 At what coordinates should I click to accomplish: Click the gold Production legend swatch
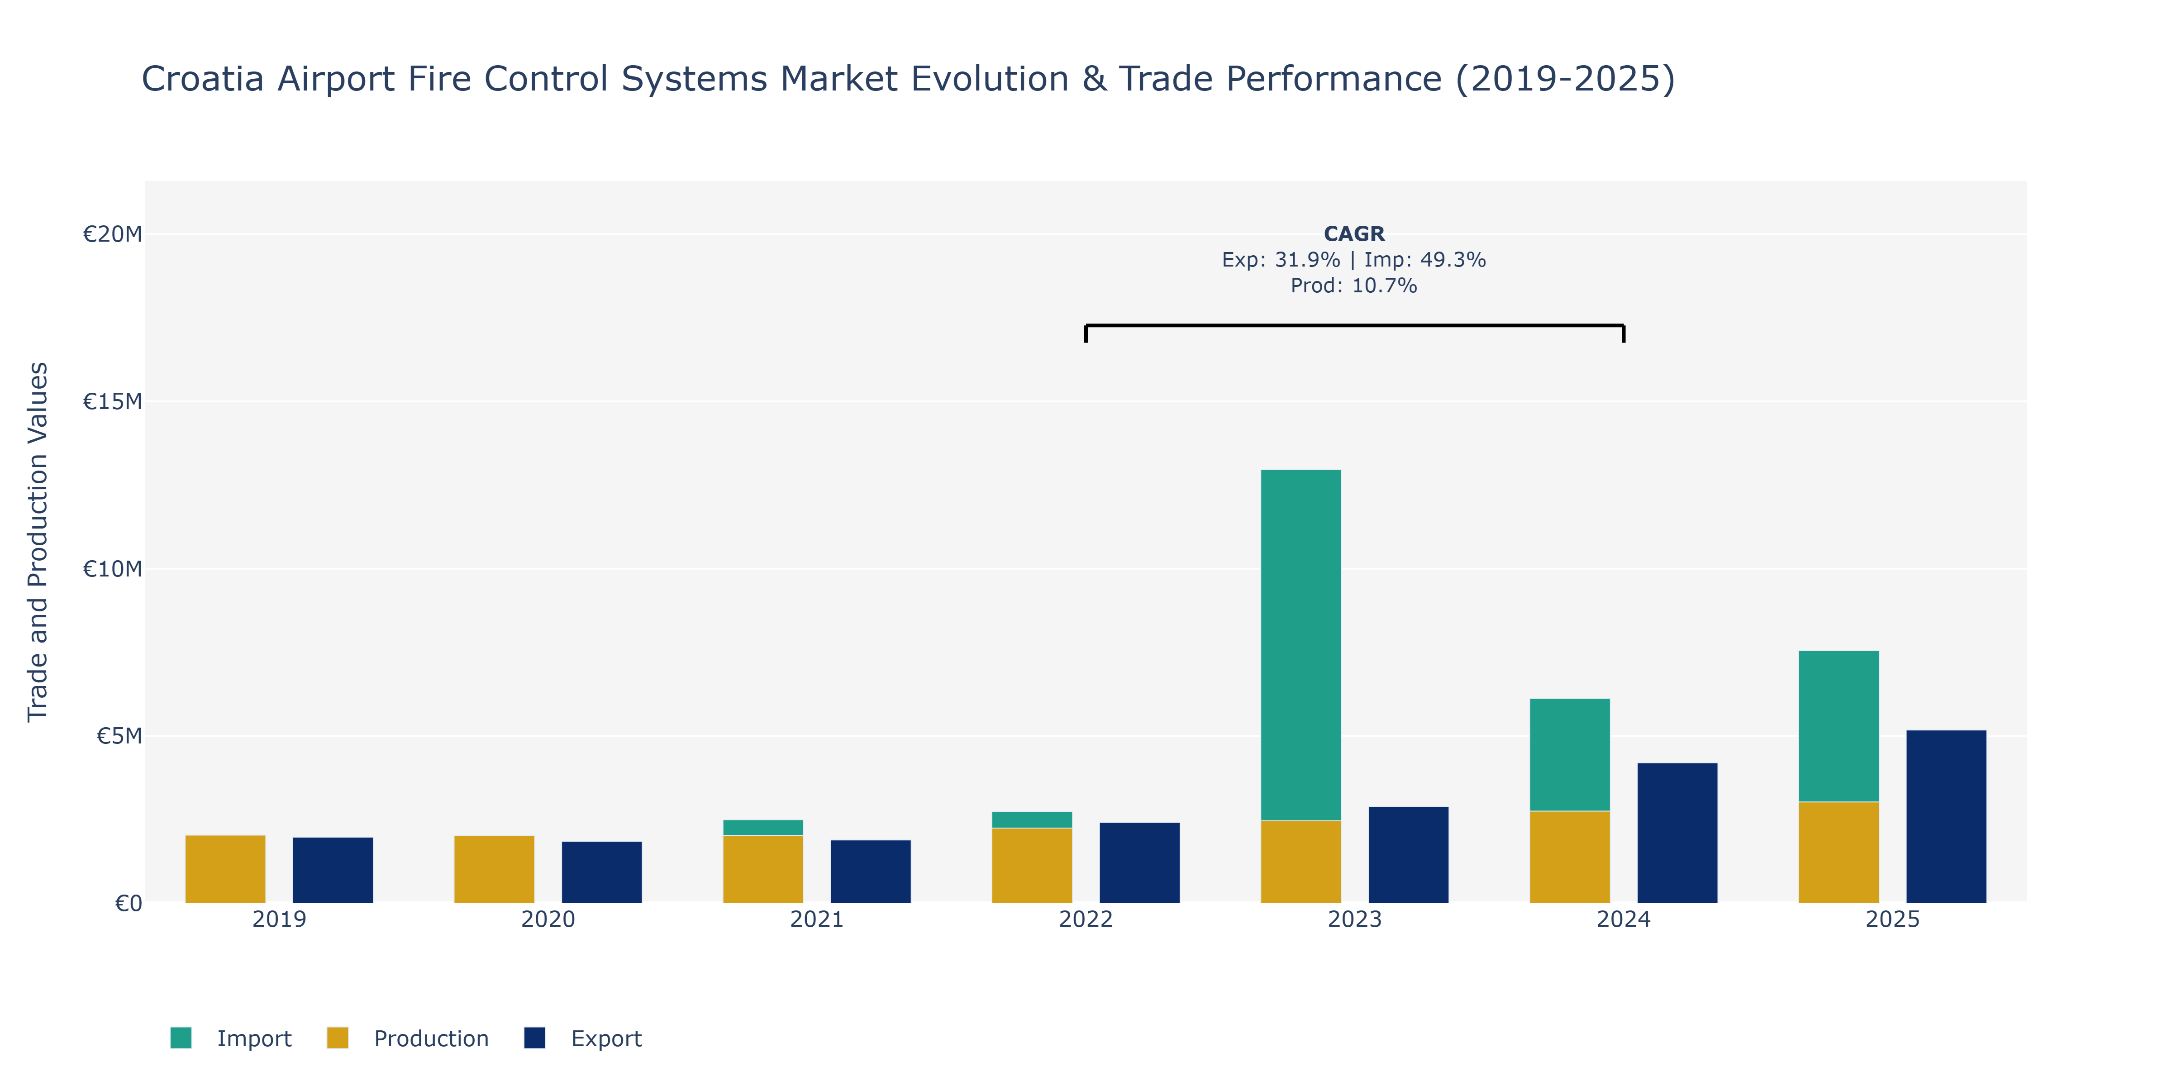pos(337,1038)
